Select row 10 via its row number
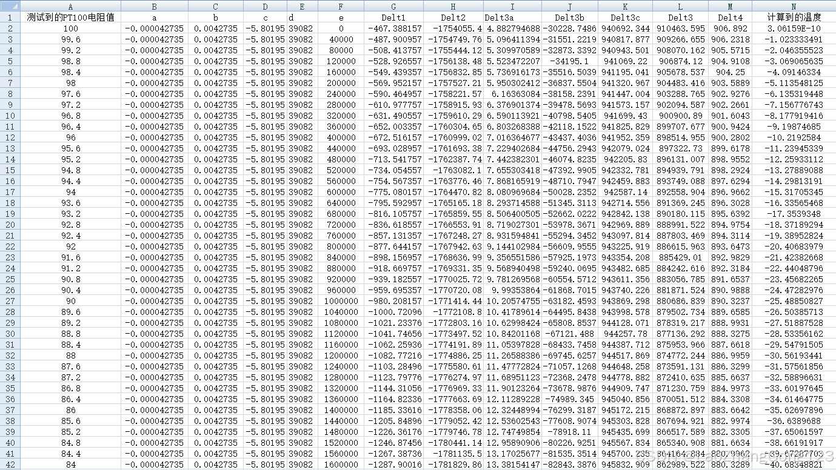 [10, 116]
